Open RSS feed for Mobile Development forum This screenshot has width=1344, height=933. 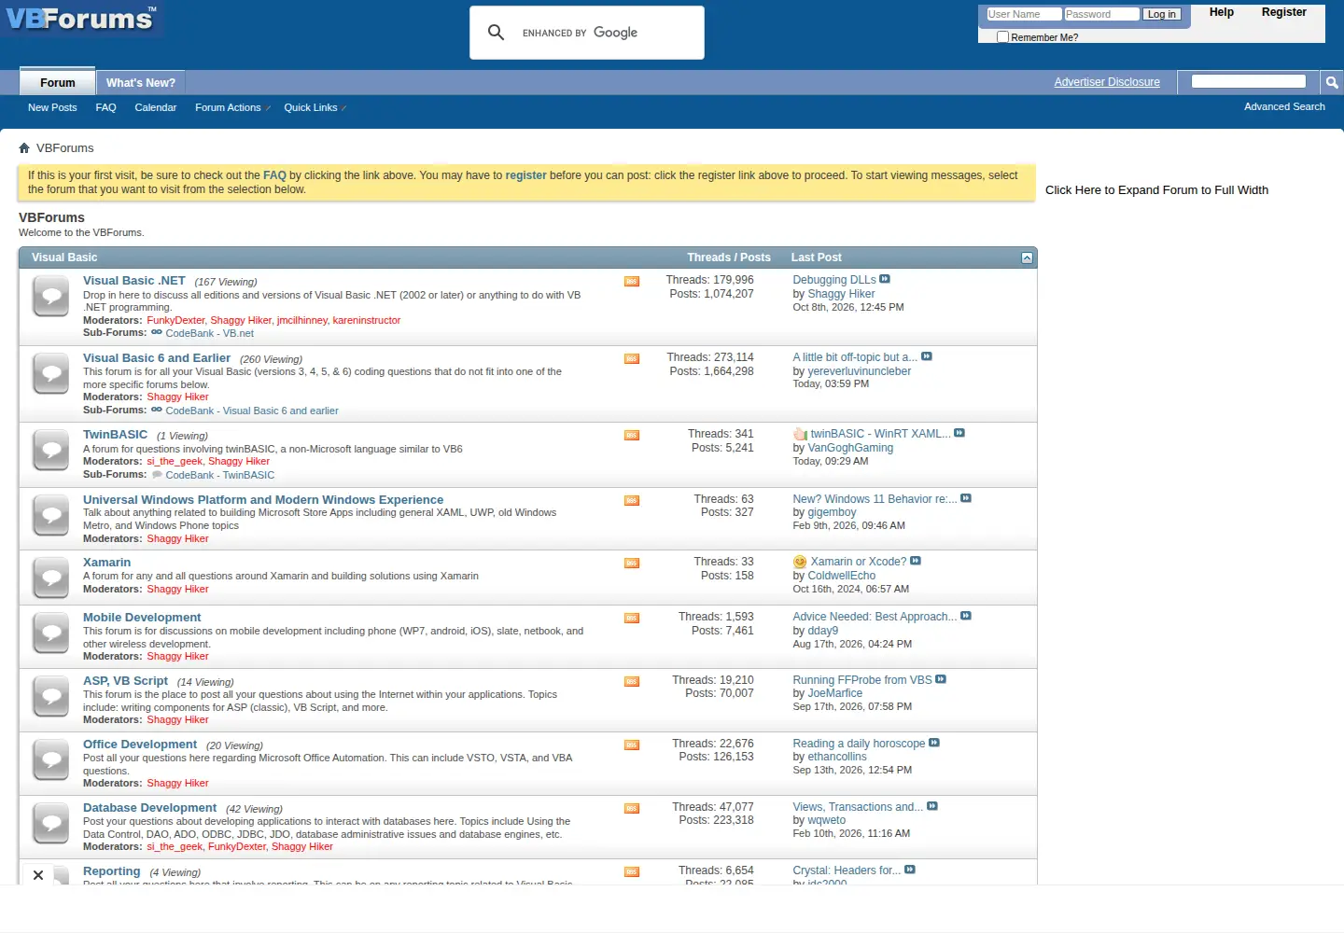[x=632, y=619]
